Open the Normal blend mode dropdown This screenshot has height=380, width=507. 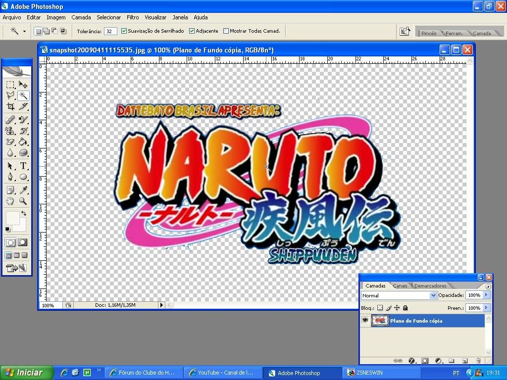pyautogui.click(x=433, y=295)
